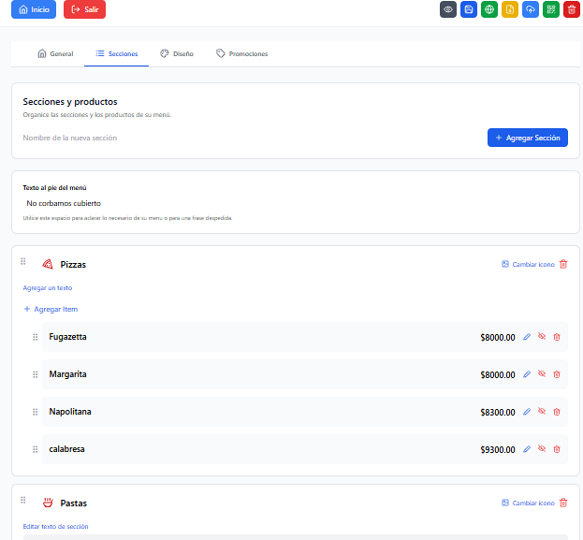Image resolution: width=583 pixels, height=540 pixels.
Task: Click the Fugazetta item name
Action: 67,337
